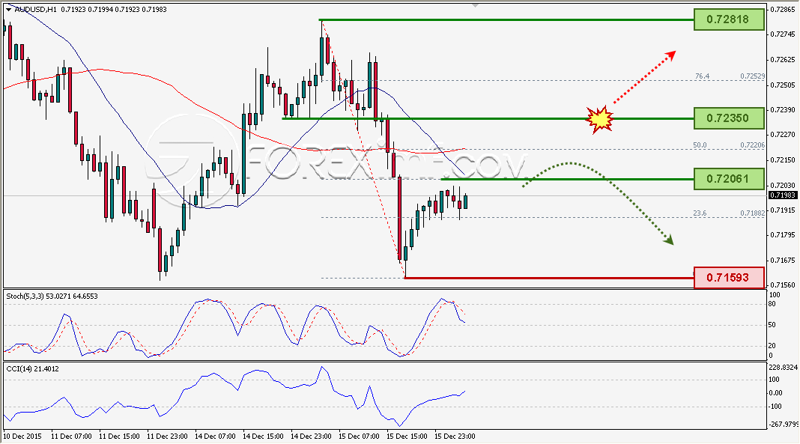Viewport: 800px width, 444px height.
Task: Click the Stochastic scale value 50
Action: coord(772,325)
